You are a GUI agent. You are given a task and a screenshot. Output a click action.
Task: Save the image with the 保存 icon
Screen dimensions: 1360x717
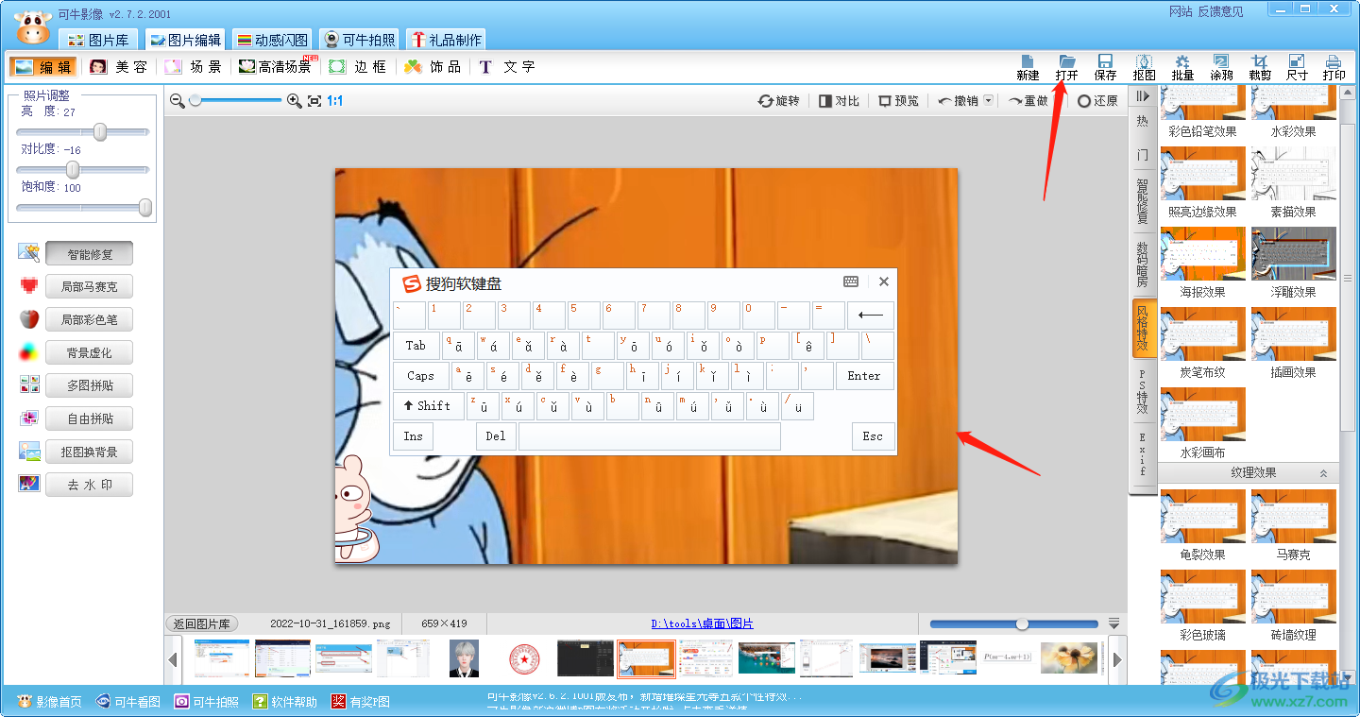tap(1105, 67)
